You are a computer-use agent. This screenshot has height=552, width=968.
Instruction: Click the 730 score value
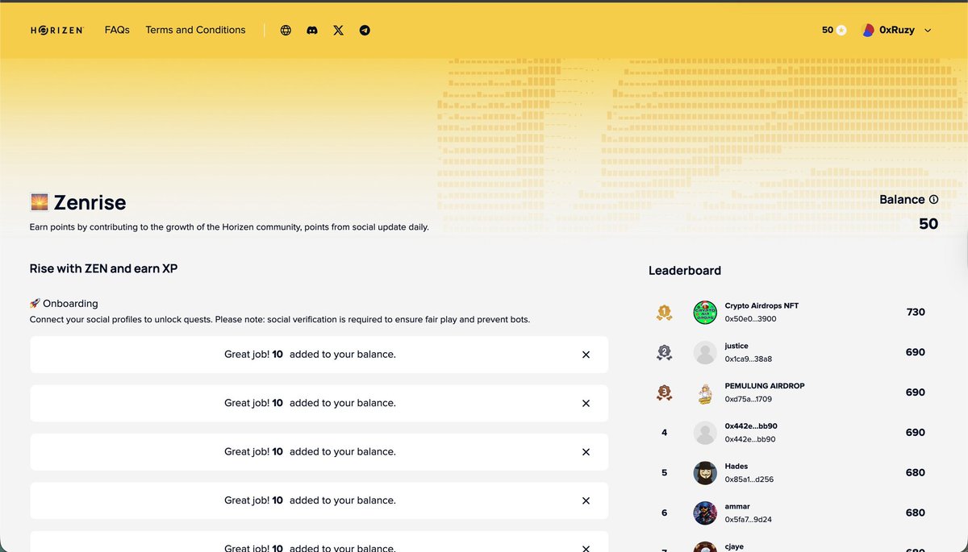pos(916,312)
